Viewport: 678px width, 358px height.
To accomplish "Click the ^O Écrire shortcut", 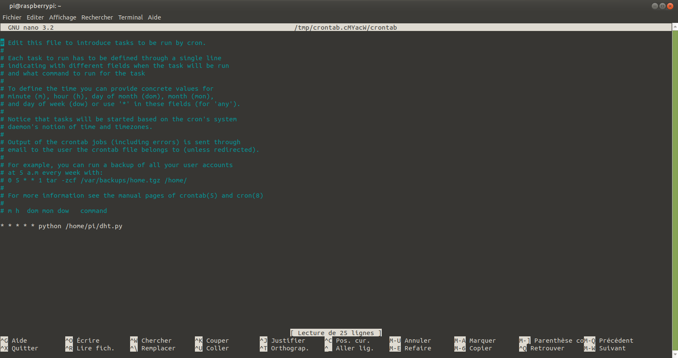I will point(83,341).
